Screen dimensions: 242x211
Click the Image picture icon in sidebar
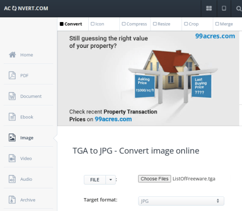12,138
